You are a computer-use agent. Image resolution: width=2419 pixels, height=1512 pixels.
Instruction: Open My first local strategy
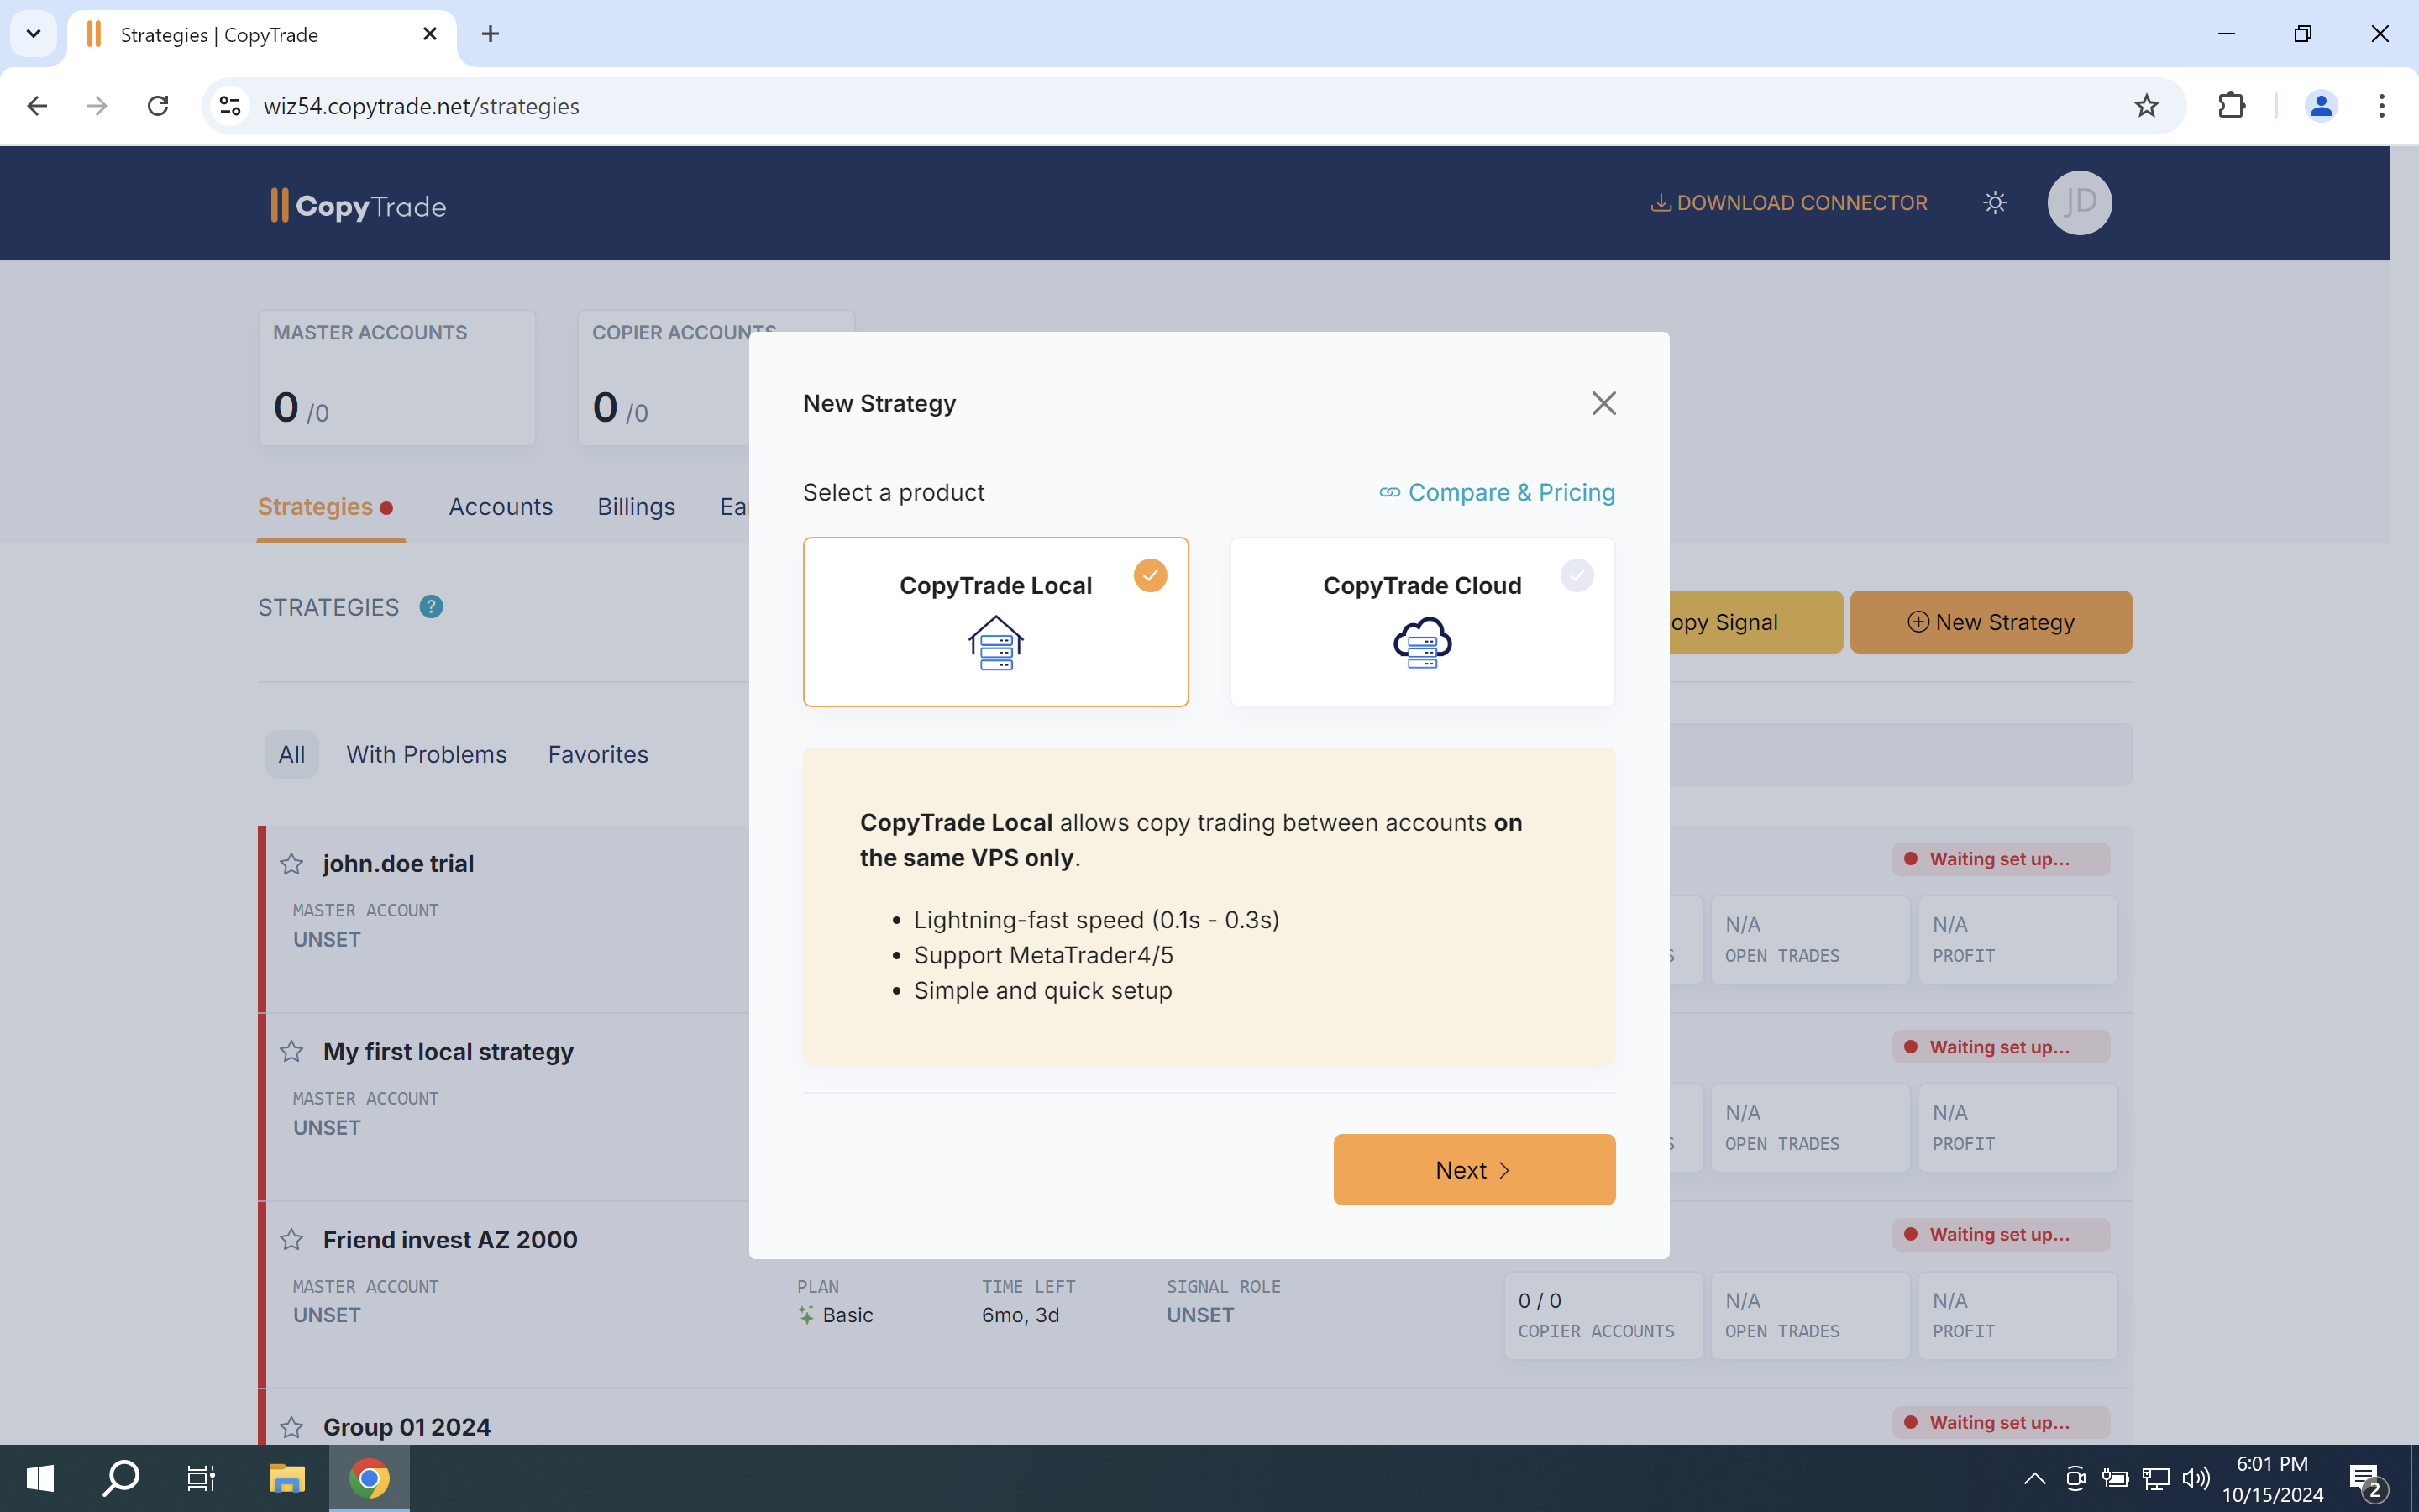click(448, 1052)
